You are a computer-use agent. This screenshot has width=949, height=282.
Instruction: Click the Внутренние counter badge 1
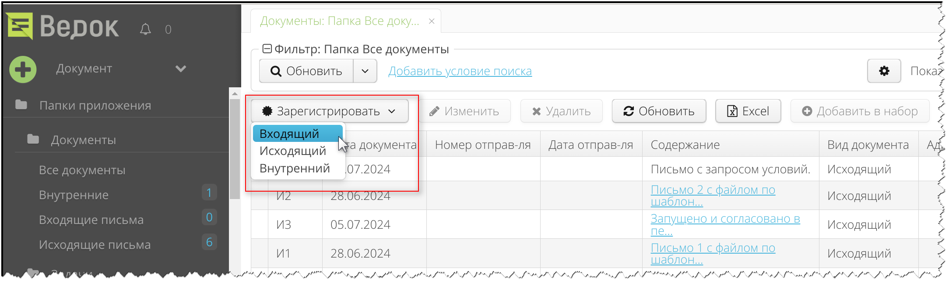[209, 193]
